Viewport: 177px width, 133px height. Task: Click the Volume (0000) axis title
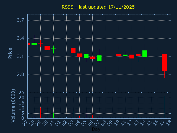click(13, 106)
